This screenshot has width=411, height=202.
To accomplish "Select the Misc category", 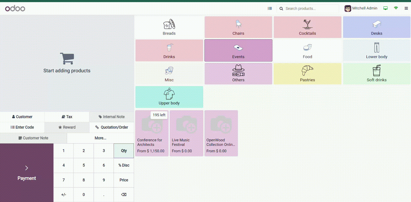I will [x=169, y=74].
